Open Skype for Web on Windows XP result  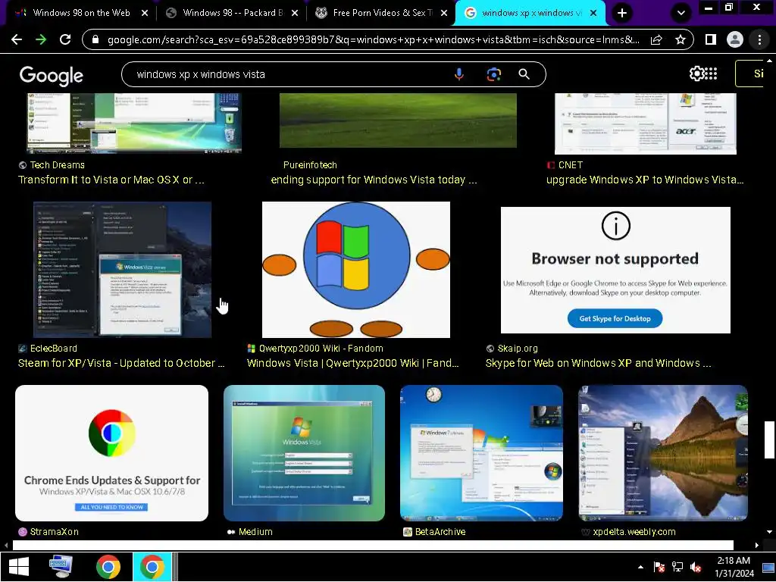599,363
